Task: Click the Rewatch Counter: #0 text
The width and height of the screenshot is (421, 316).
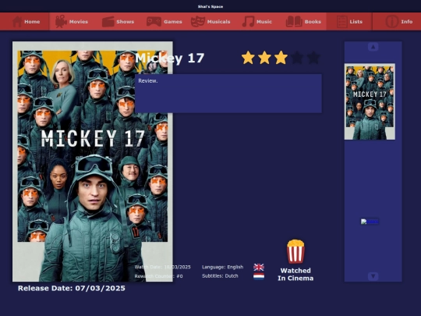Action: (158, 276)
